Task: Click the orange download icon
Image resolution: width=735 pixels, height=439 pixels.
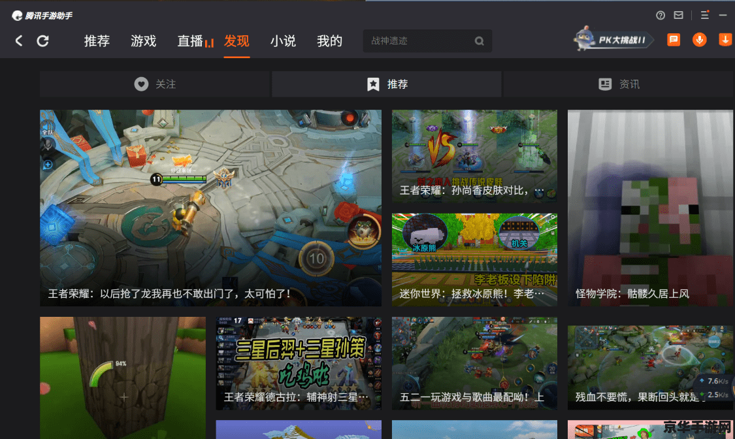Action: click(x=725, y=40)
